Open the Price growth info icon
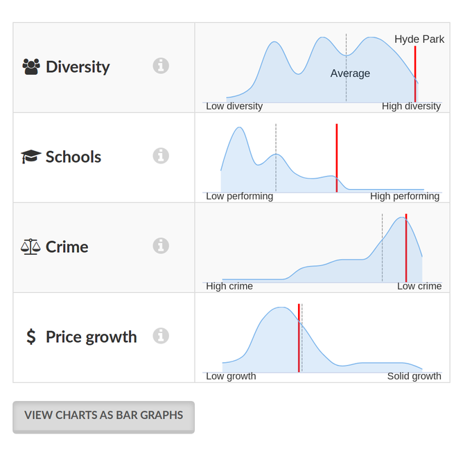The height and width of the screenshot is (455, 472). point(161,336)
